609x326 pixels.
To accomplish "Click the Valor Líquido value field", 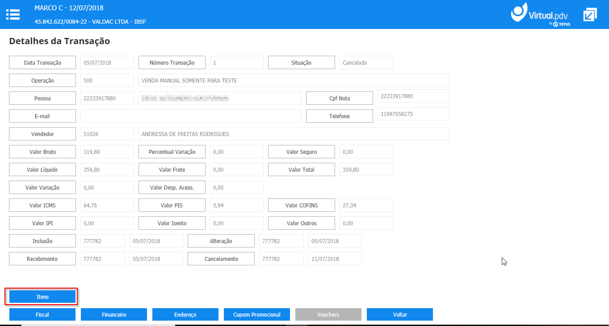I will pos(107,169).
